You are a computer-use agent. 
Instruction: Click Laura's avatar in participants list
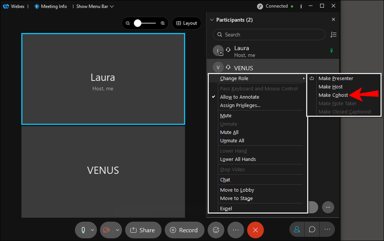click(218, 50)
